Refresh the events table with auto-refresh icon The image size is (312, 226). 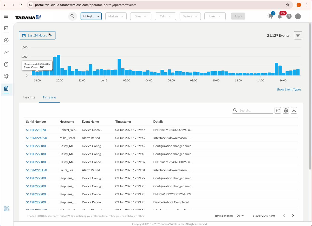(278, 110)
